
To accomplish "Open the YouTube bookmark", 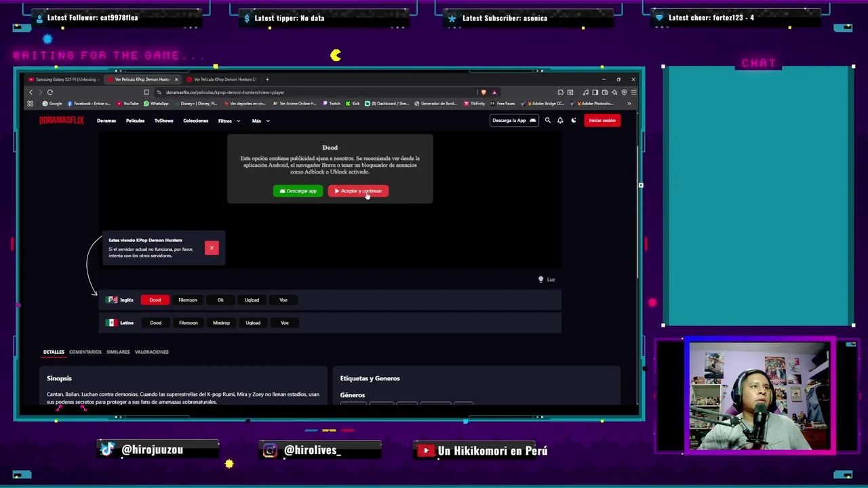I will point(127,104).
